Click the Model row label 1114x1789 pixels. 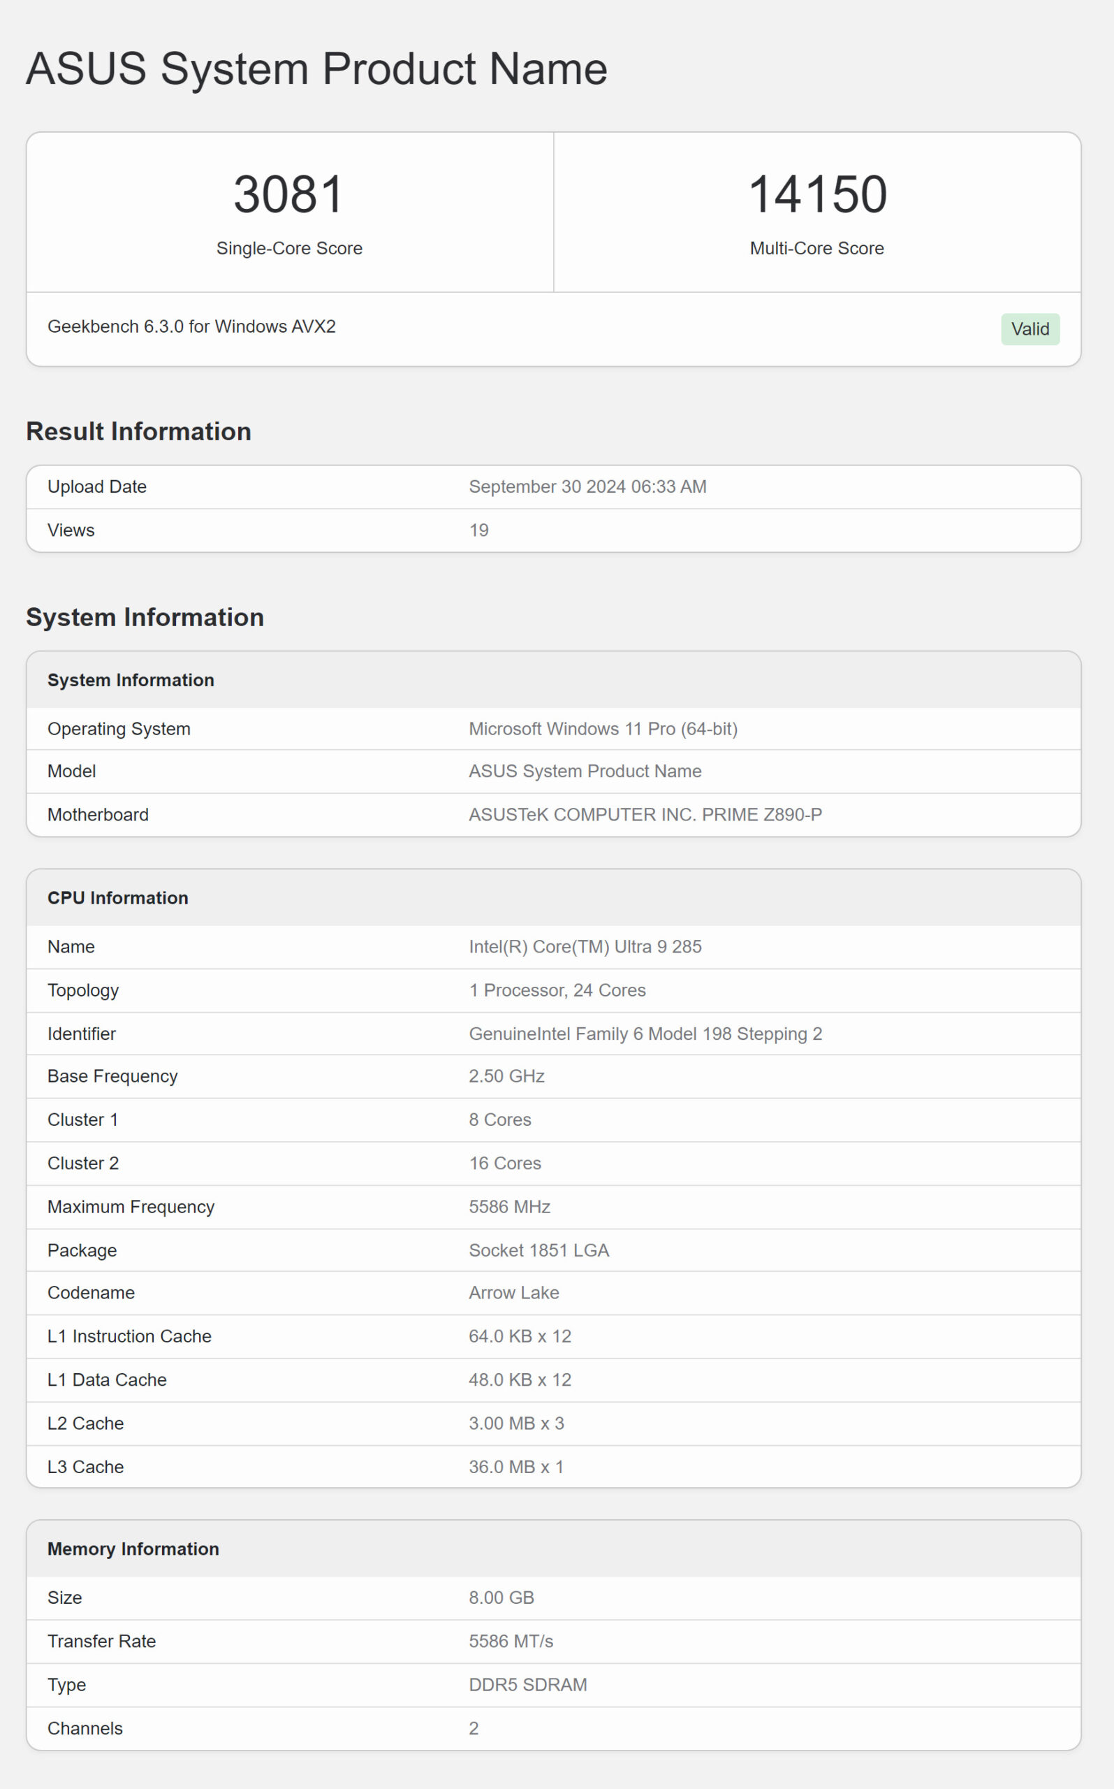click(x=71, y=771)
